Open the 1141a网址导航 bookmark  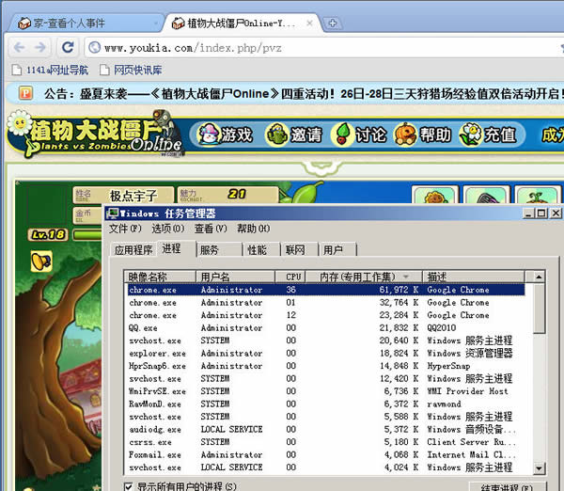click(x=50, y=70)
